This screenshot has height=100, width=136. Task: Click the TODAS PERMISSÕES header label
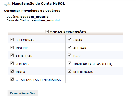(68, 32)
